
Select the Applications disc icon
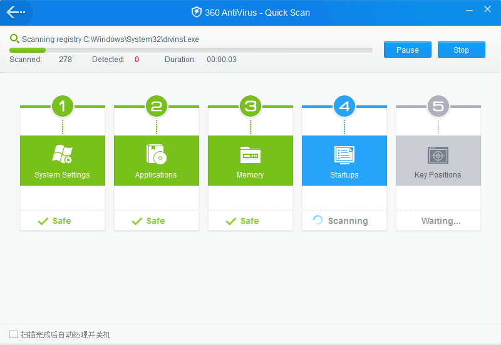[156, 154]
